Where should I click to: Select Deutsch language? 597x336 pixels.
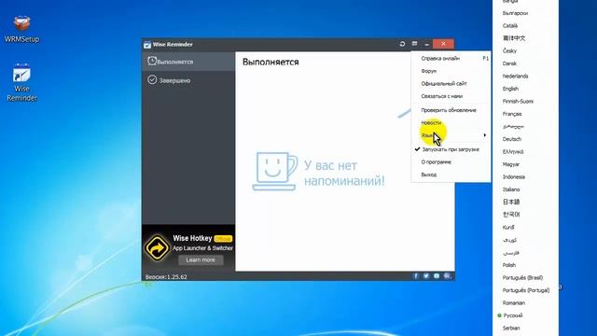(512, 139)
